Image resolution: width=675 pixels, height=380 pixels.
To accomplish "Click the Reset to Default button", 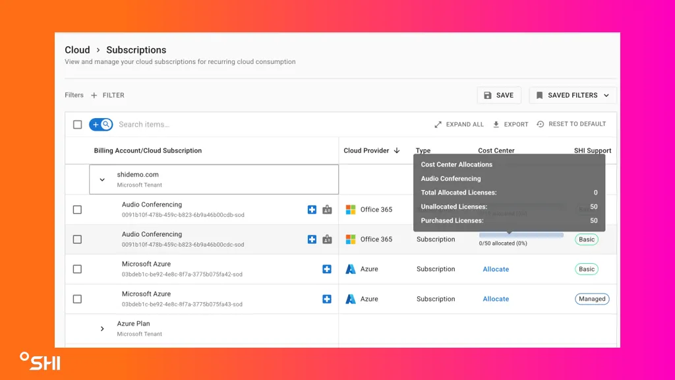I will point(572,124).
